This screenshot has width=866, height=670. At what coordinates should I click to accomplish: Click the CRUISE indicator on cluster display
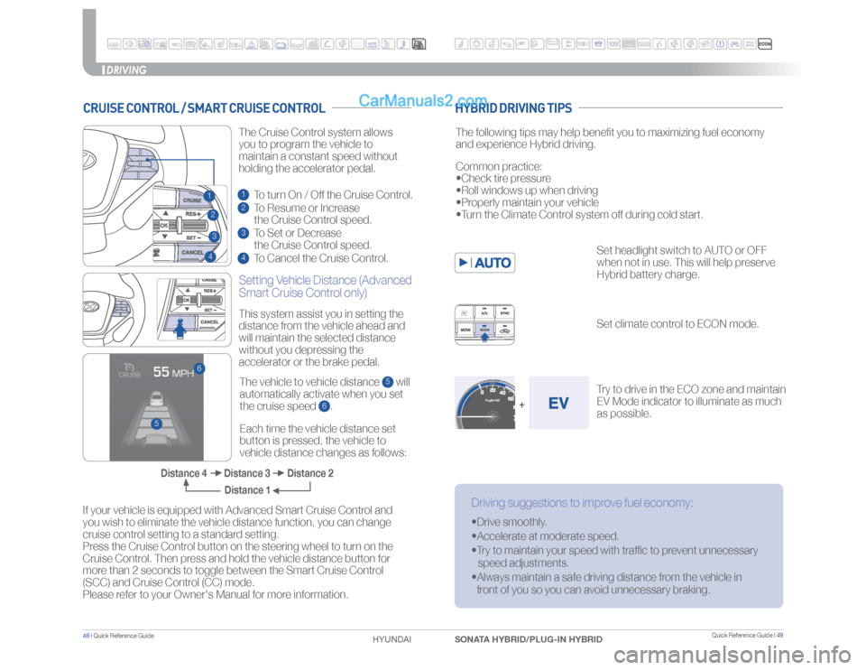pyautogui.click(x=130, y=370)
